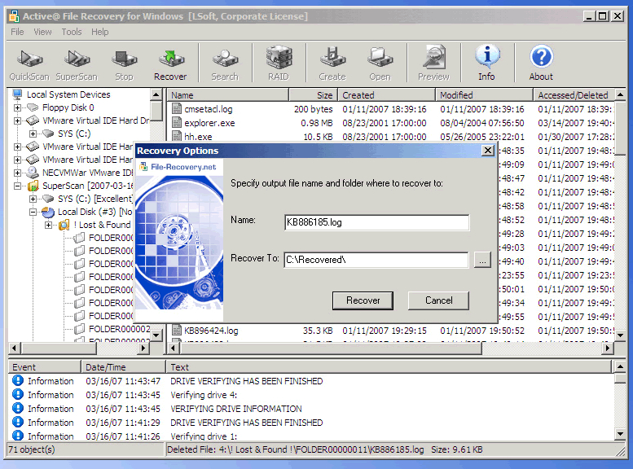Click the file list scroll up arrow

pos(620,94)
